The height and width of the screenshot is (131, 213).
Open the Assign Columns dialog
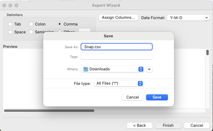point(118,18)
